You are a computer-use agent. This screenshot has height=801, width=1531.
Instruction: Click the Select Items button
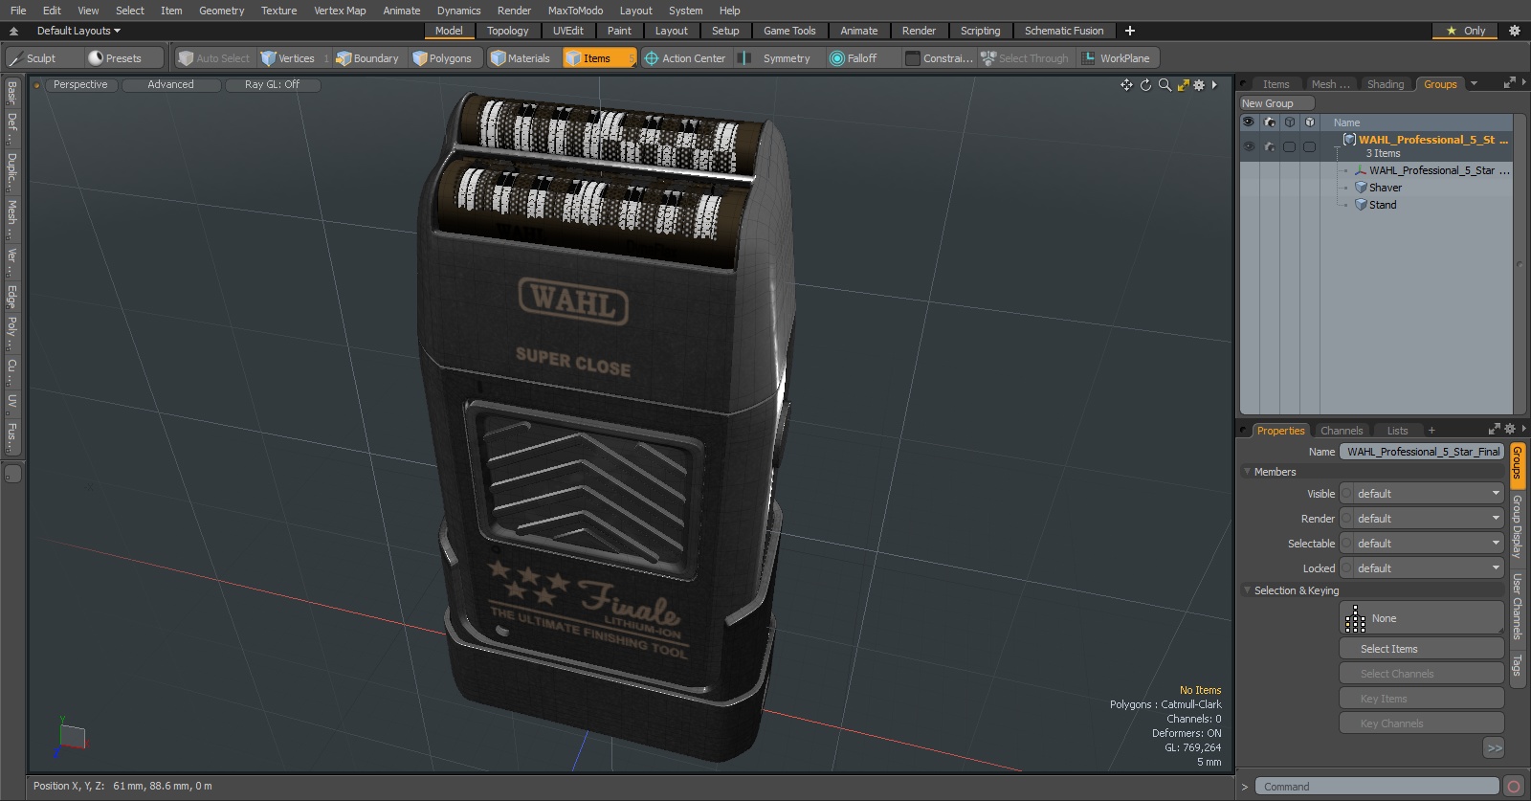click(1422, 649)
